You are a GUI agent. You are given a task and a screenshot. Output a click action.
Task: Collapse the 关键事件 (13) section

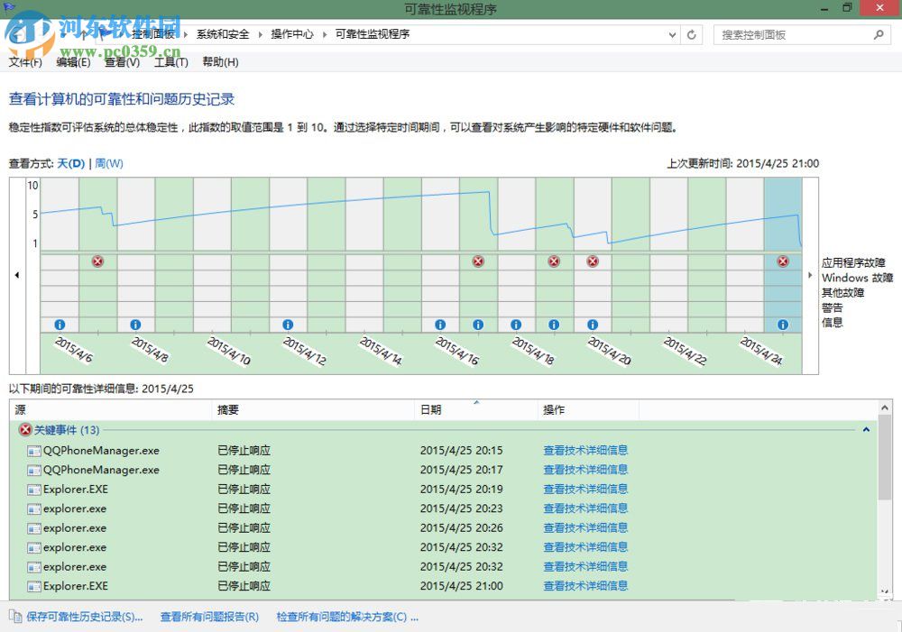tap(865, 430)
